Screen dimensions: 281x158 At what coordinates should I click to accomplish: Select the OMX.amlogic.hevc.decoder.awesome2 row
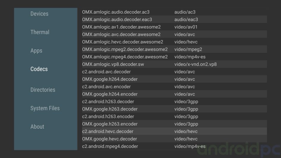click(123, 42)
